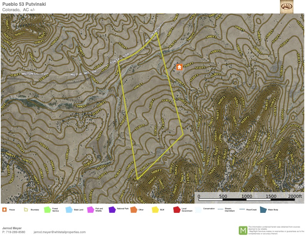Click the jerrod.meyer@whitetailproperties.com email
The width and height of the screenshot is (305, 236).
tap(59, 232)
